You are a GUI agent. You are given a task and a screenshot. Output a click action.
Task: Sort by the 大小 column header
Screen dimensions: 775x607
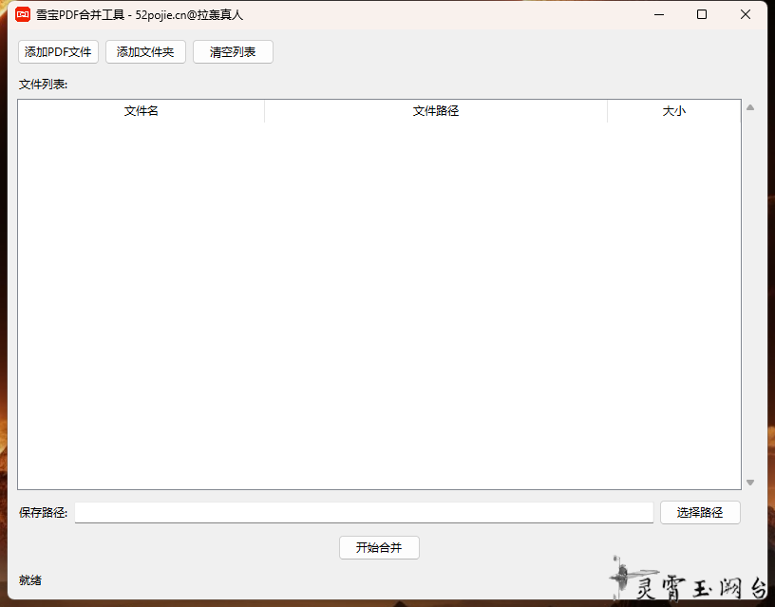click(x=673, y=111)
